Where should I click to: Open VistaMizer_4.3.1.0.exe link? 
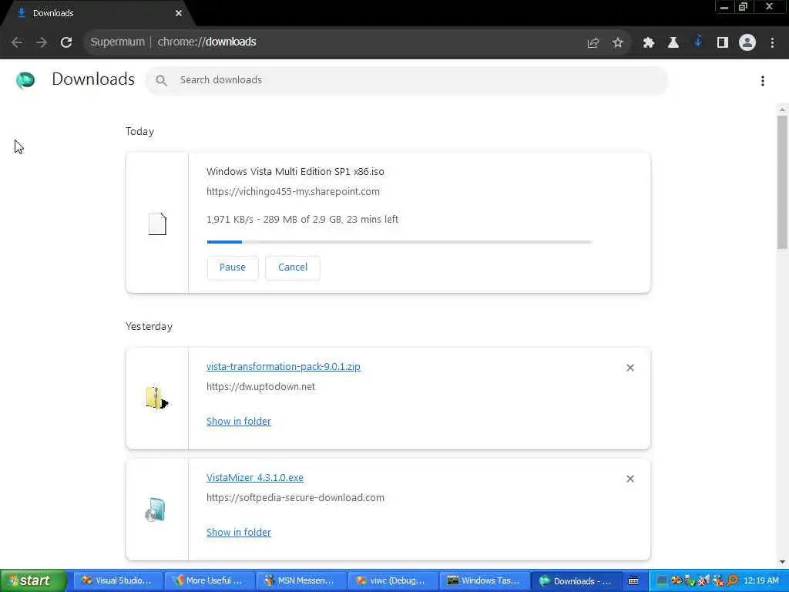click(254, 477)
